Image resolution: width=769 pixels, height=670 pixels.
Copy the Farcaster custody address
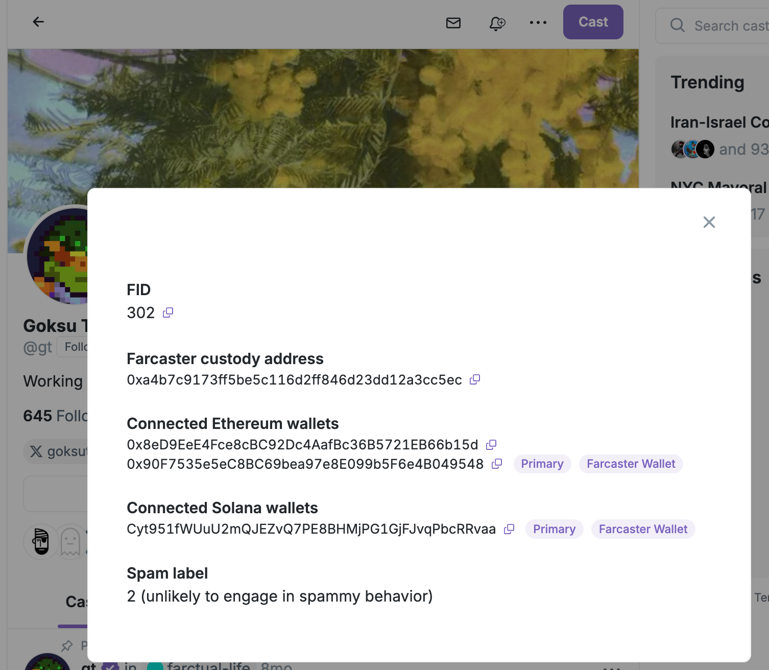coord(475,379)
